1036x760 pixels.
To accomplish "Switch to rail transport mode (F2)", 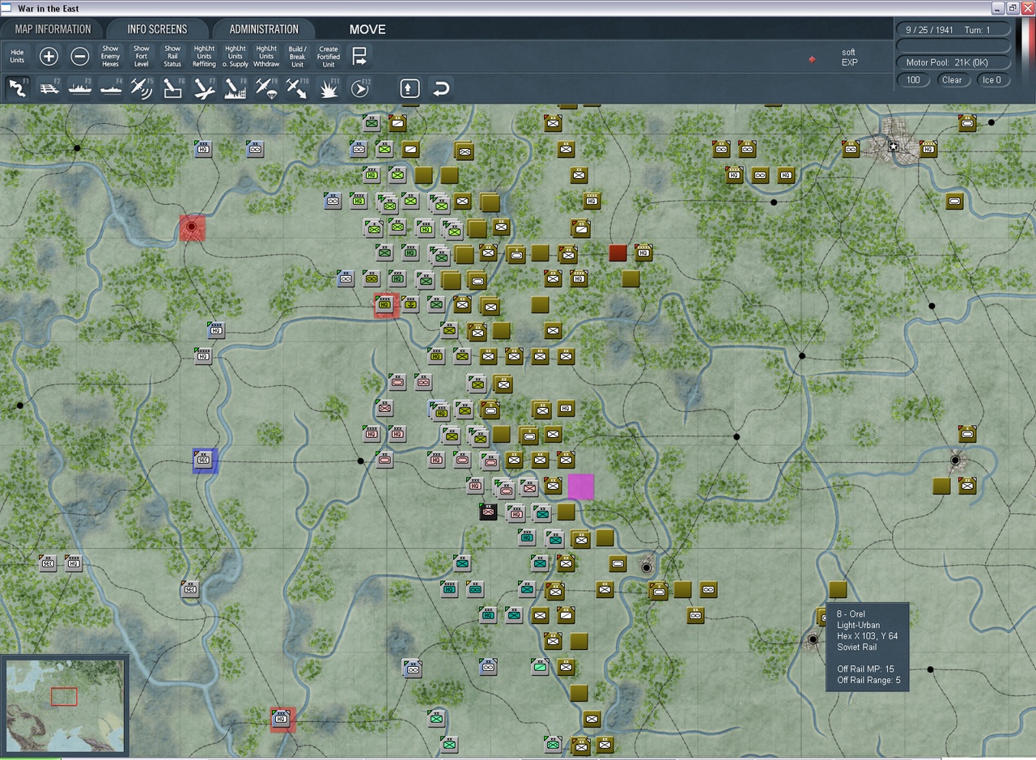I will (49, 87).
